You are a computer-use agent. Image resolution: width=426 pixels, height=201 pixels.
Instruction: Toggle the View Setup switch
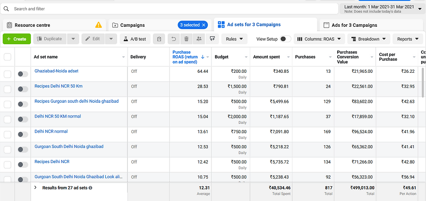(x=285, y=39)
